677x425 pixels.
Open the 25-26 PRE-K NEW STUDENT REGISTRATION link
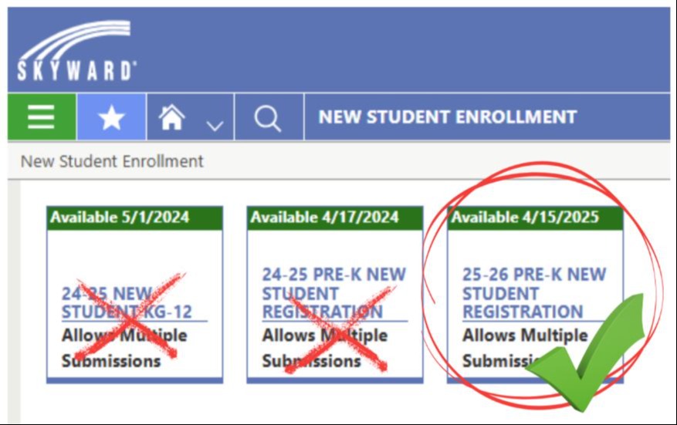[x=533, y=293]
